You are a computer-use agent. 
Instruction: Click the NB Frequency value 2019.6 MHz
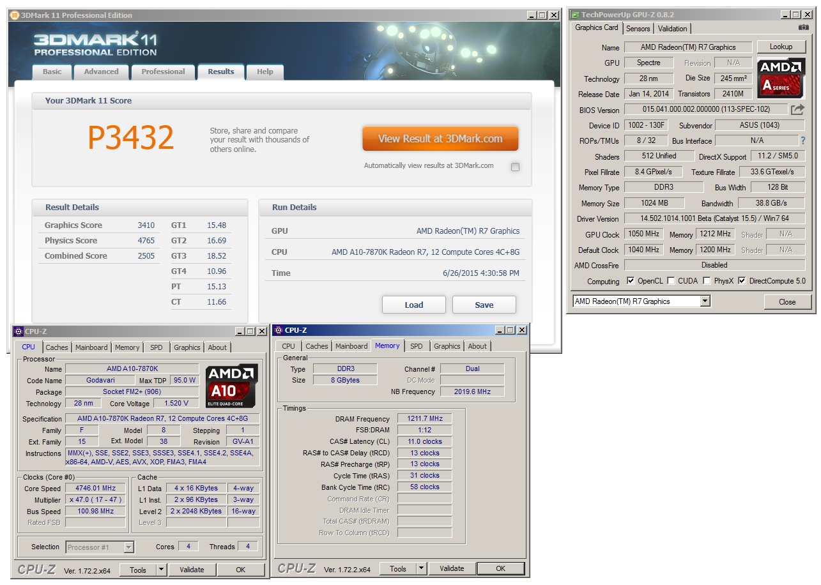tap(472, 392)
